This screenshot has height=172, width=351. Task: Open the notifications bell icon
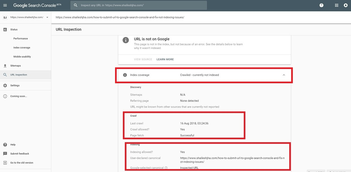345,6
